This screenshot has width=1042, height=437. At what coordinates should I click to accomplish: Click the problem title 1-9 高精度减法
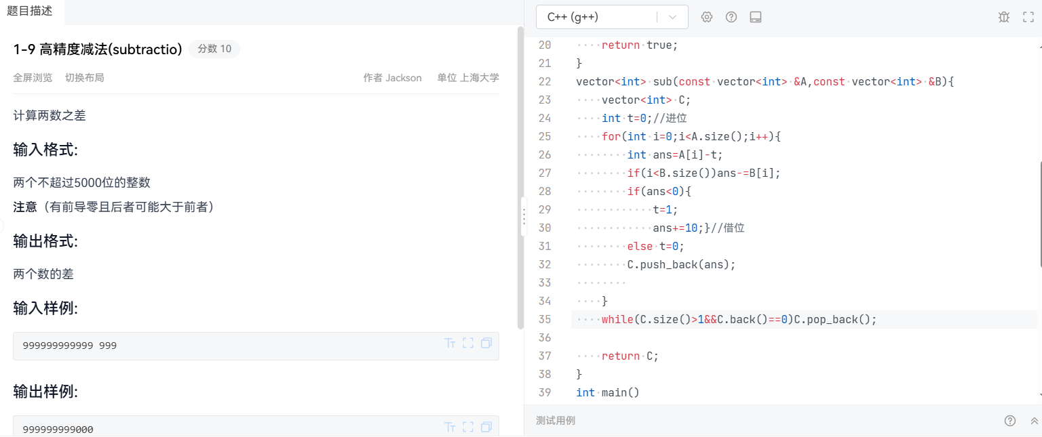tap(98, 49)
